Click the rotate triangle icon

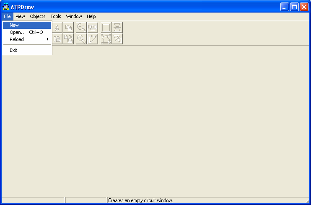117,39
